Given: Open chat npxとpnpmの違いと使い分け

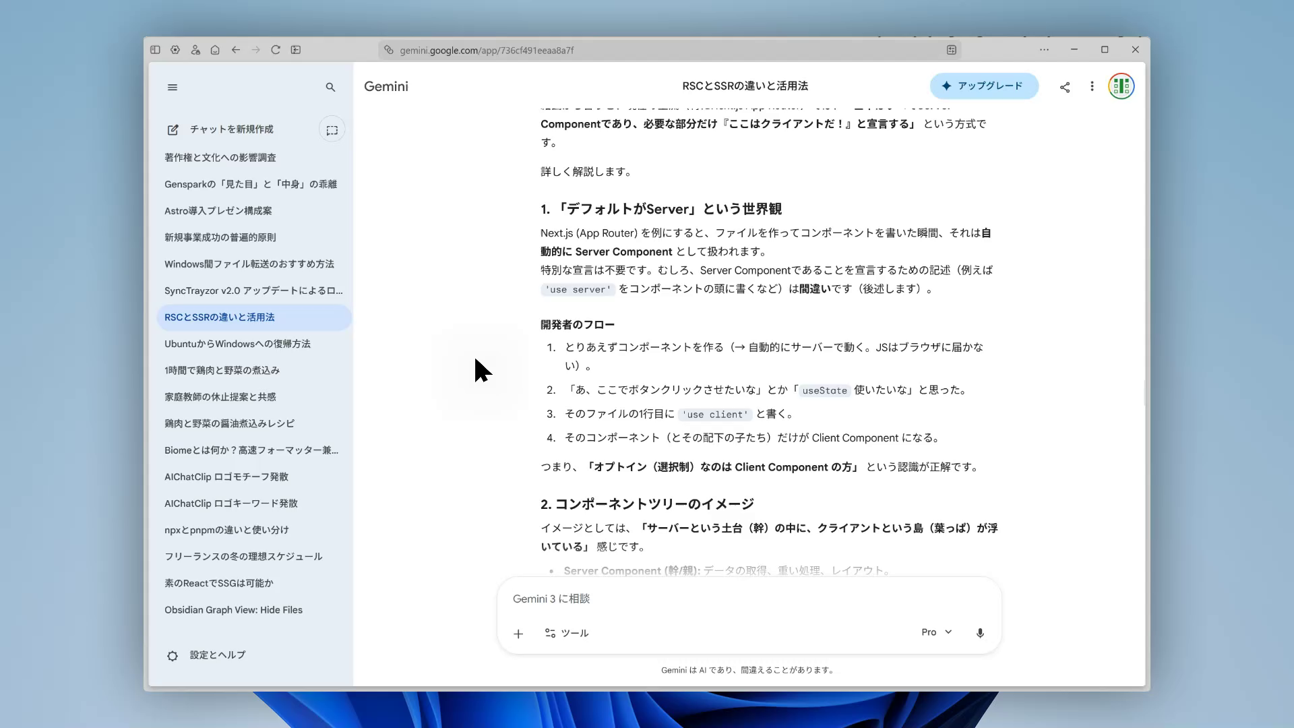Looking at the screenshot, I should coord(253,530).
